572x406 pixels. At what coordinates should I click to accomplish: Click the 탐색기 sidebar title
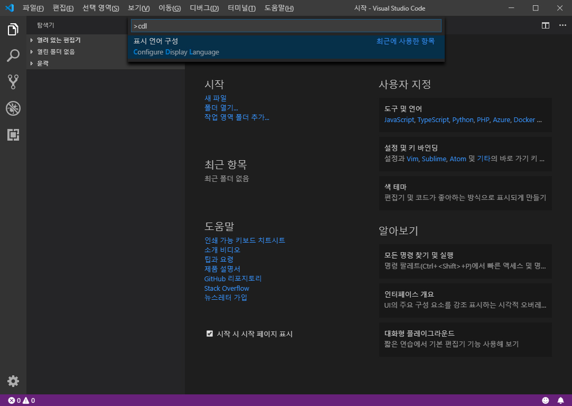45,25
